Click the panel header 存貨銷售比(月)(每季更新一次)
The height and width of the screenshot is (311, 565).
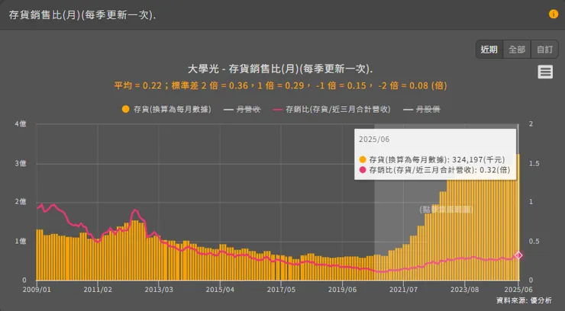[82, 15]
